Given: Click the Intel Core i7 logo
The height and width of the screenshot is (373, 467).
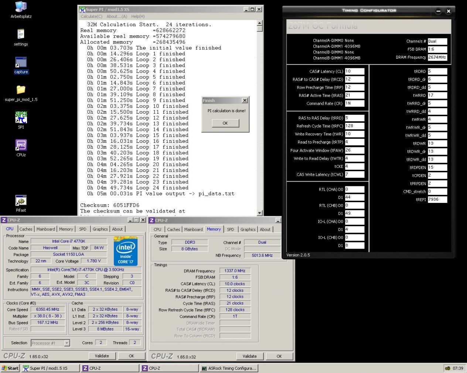Looking at the screenshot, I should coord(126,251).
